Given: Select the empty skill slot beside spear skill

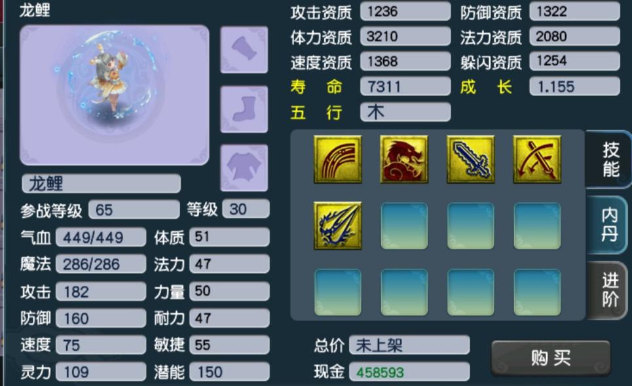Looking at the screenshot, I should (404, 226).
